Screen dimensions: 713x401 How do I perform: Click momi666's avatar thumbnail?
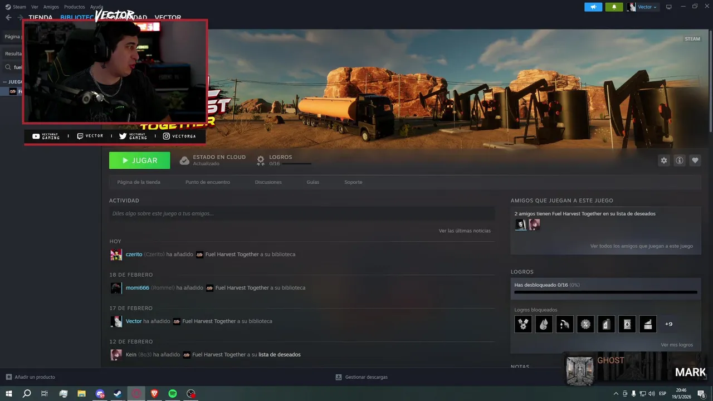pos(116,288)
